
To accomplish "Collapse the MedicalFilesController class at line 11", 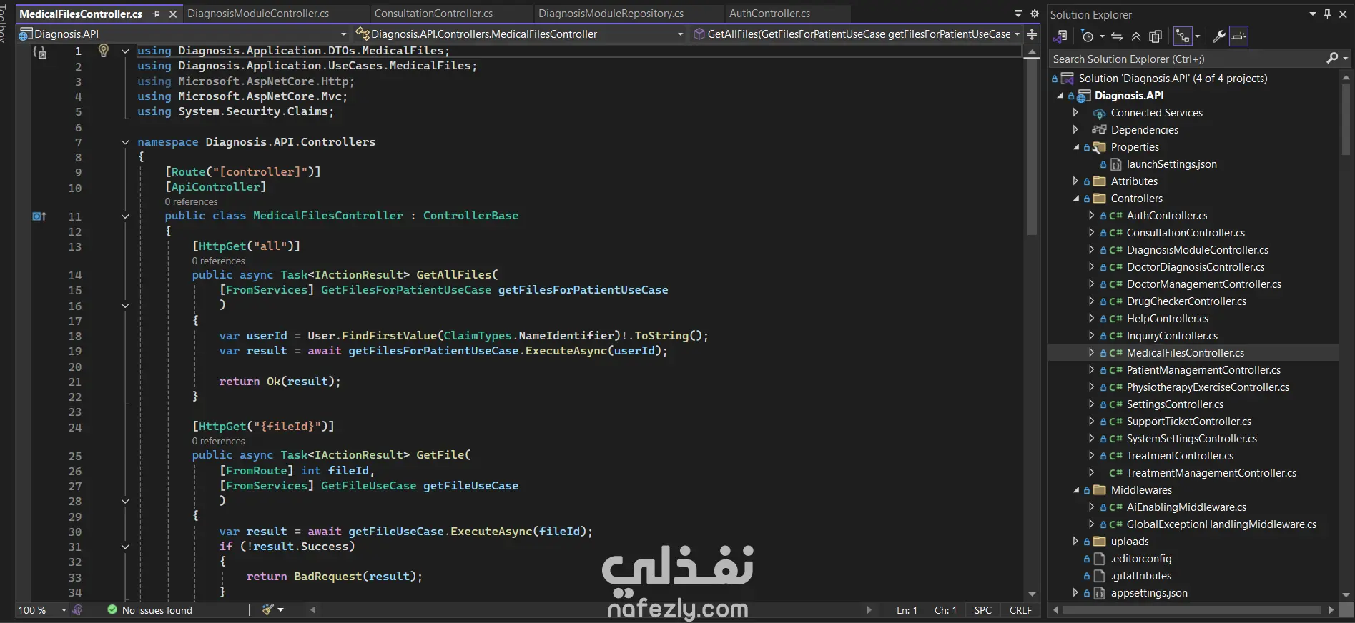I will pyautogui.click(x=125, y=216).
